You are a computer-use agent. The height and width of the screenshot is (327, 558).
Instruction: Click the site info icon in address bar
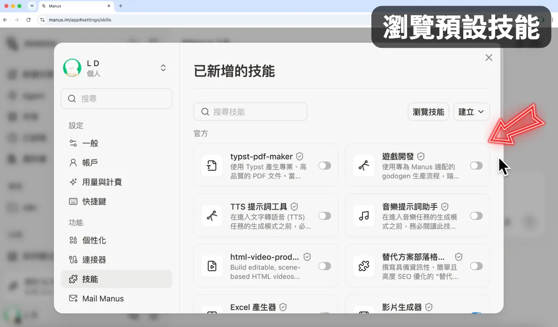[42, 20]
